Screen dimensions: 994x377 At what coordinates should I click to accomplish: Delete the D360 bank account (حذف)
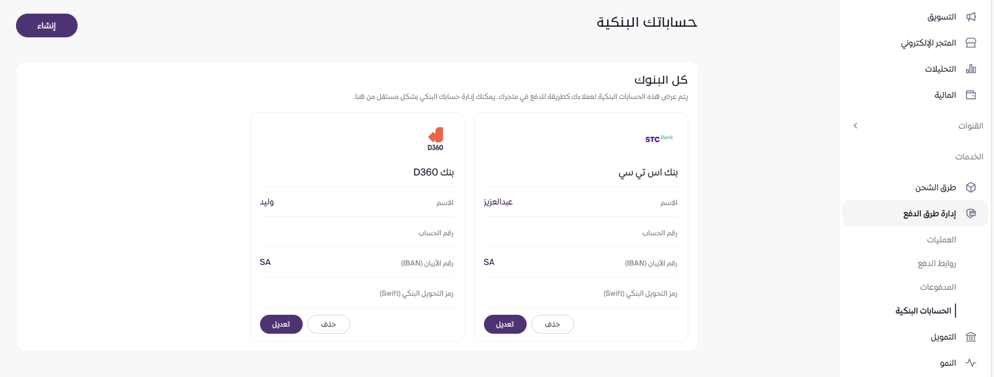point(328,324)
